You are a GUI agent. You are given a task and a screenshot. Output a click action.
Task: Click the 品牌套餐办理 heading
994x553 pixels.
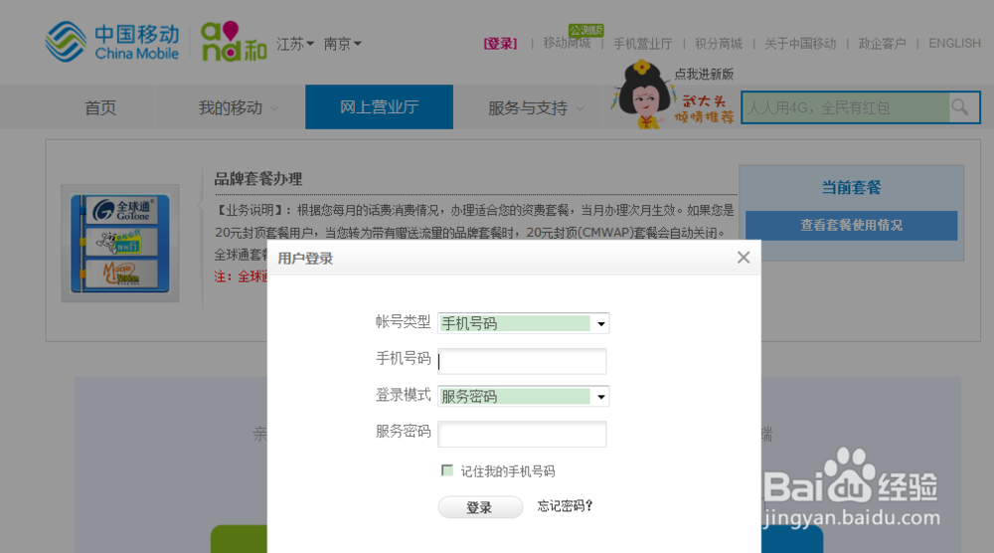click(x=258, y=179)
